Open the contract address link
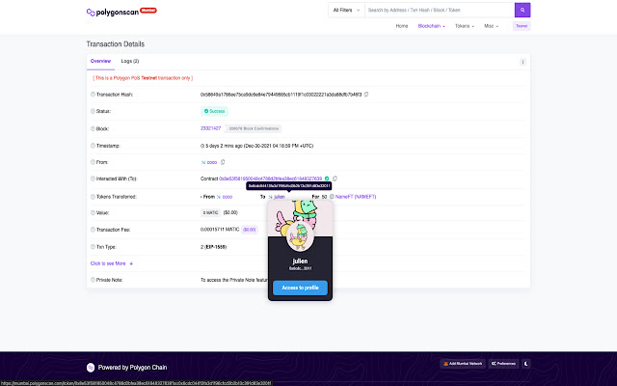617x386 pixels. coord(270,179)
